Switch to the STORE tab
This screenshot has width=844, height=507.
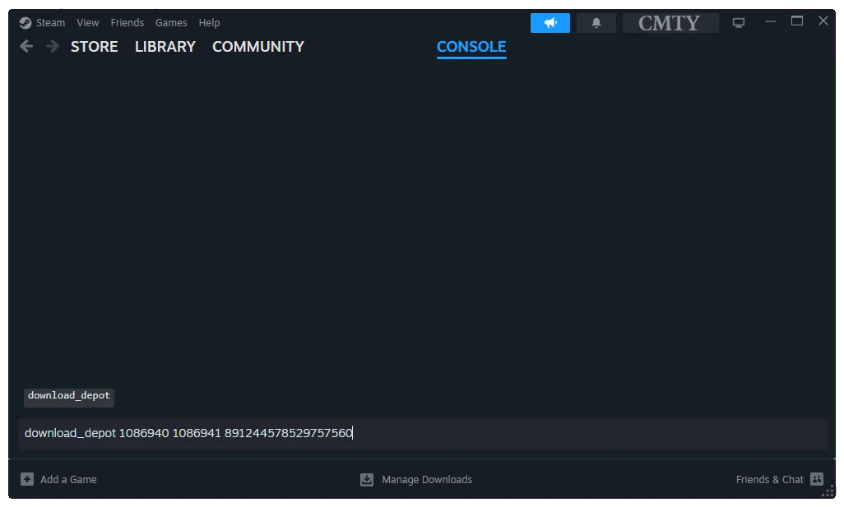(x=95, y=47)
